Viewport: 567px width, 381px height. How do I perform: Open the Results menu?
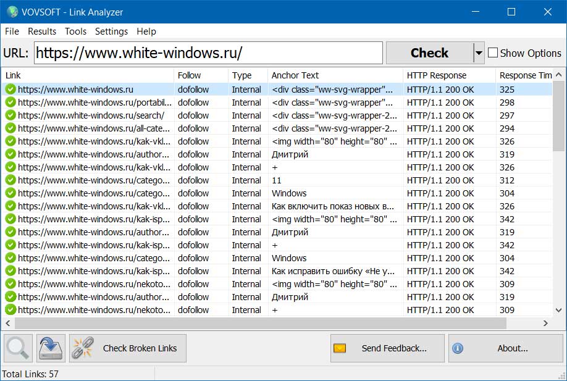(42, 31)
